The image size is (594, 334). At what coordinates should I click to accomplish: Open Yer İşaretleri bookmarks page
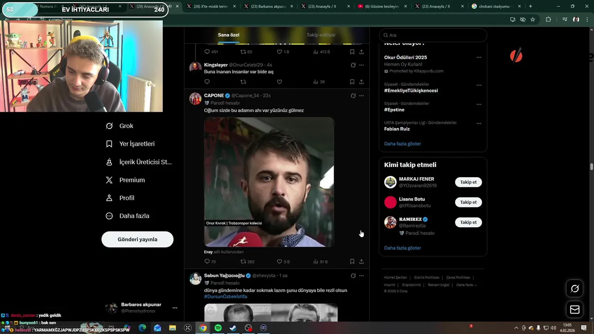(130, 144)
